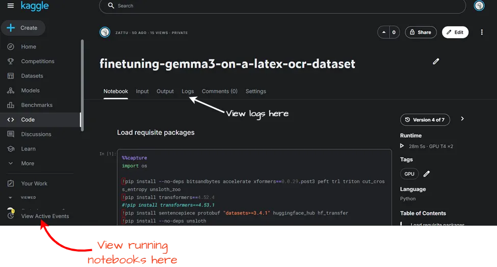Screen dimensions: 497x267
Task: Switch to the Notebook tab
Action: pyautogui.click(x=116, y=91)
